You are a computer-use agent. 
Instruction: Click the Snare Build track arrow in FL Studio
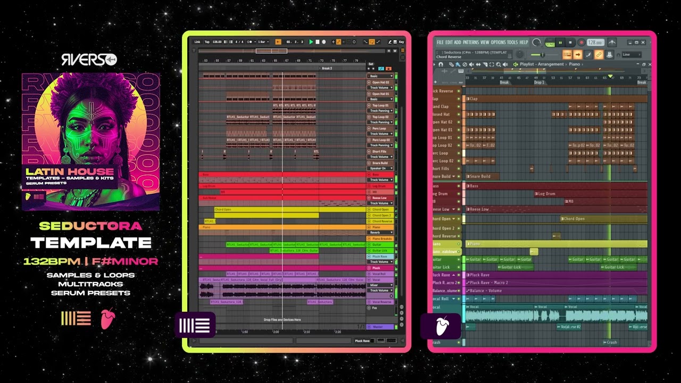(x=453, y=177)
